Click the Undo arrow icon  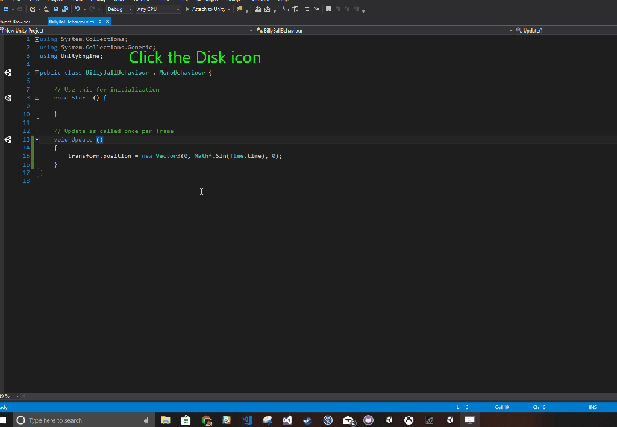[x=77, y=9]
